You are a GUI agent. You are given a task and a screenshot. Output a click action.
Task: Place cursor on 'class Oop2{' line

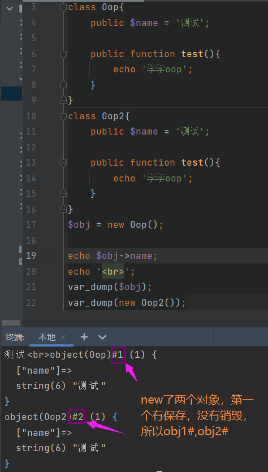pyautogui.click(x=99, y=116)
